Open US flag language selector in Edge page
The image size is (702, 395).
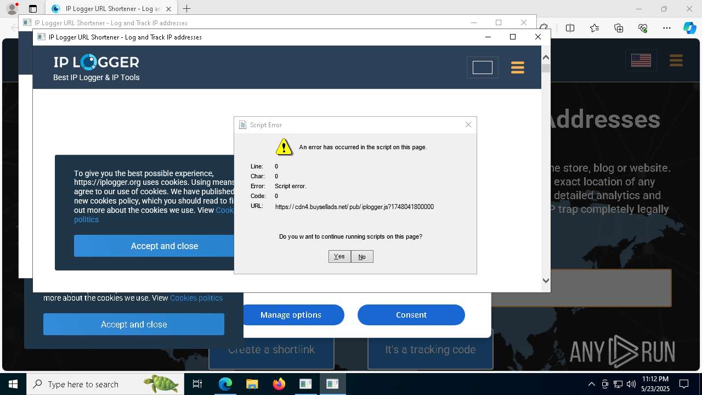coord(641,60)
